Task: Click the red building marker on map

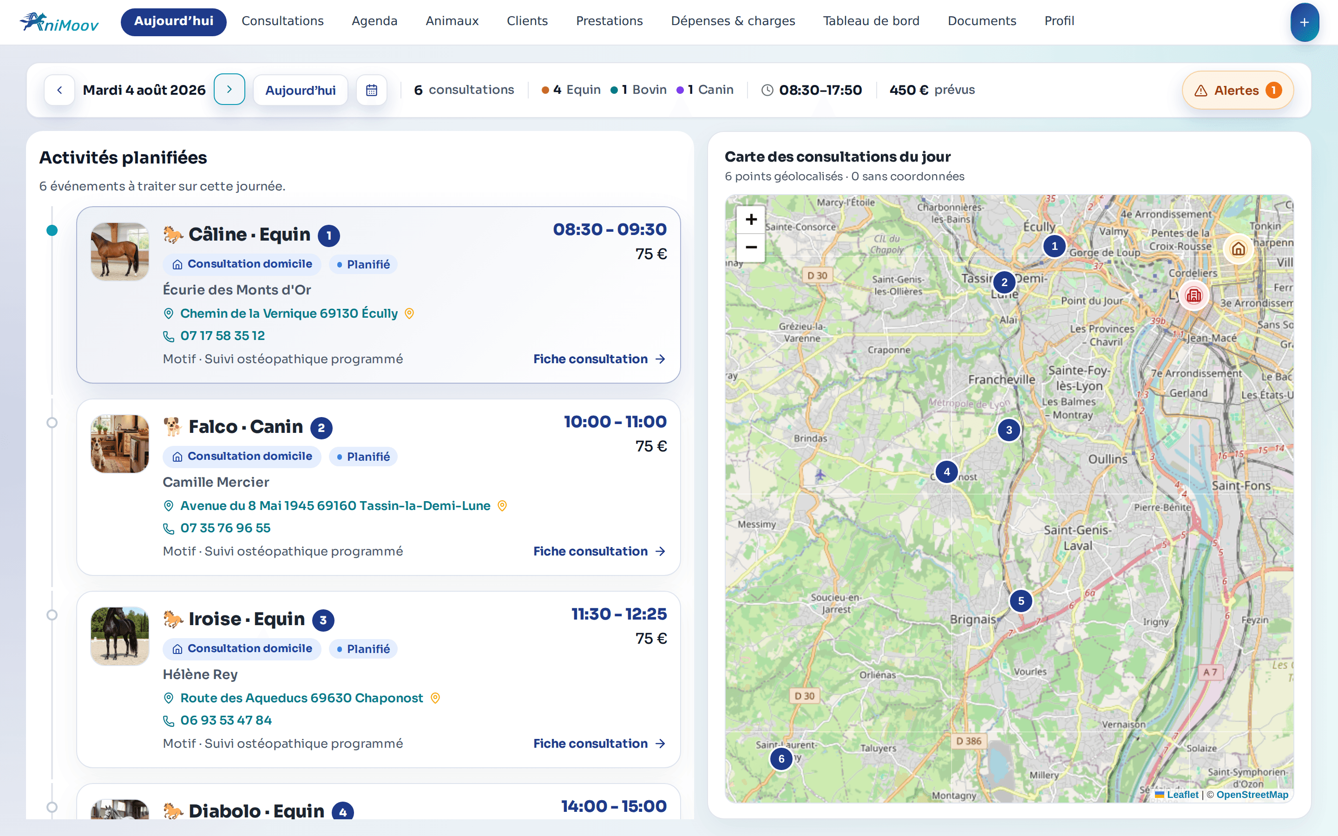Action: (x=1194, y=295)
